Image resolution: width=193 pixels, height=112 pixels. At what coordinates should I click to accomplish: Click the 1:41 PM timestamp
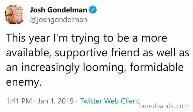click(x=19, y=101)
